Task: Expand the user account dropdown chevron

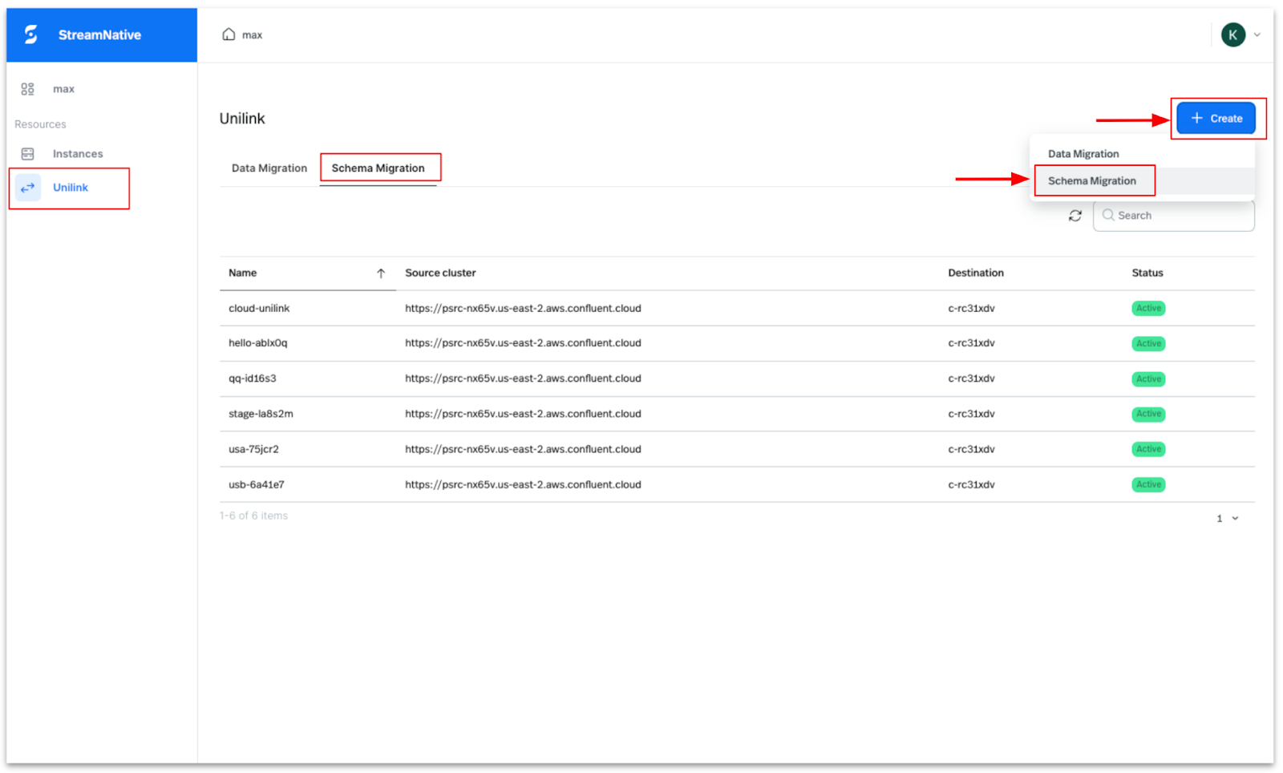Action: [x=1257, y=34]
